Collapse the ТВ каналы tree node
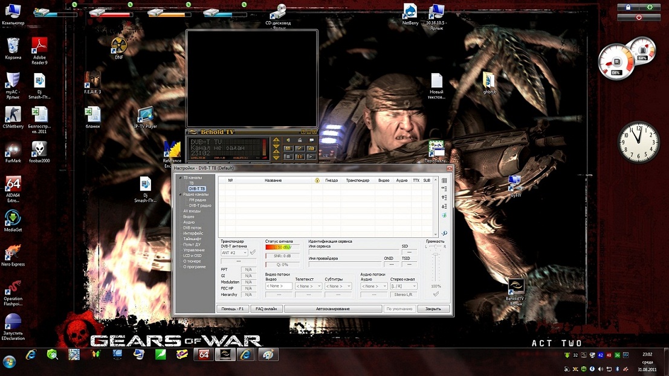This screenshot has height=376, width=669. click(179, 178)
